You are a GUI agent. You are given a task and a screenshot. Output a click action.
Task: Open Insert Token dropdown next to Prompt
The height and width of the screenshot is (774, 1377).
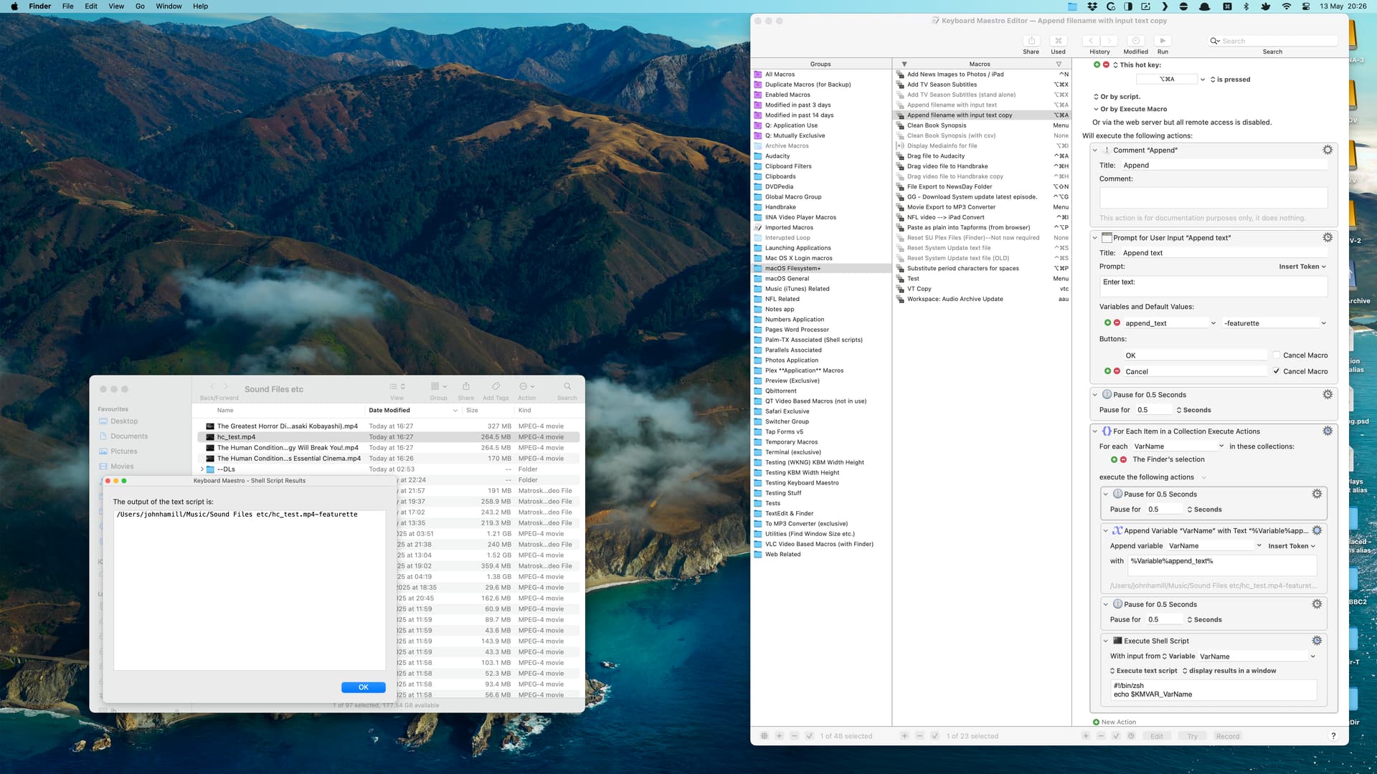coord(1302,267)
